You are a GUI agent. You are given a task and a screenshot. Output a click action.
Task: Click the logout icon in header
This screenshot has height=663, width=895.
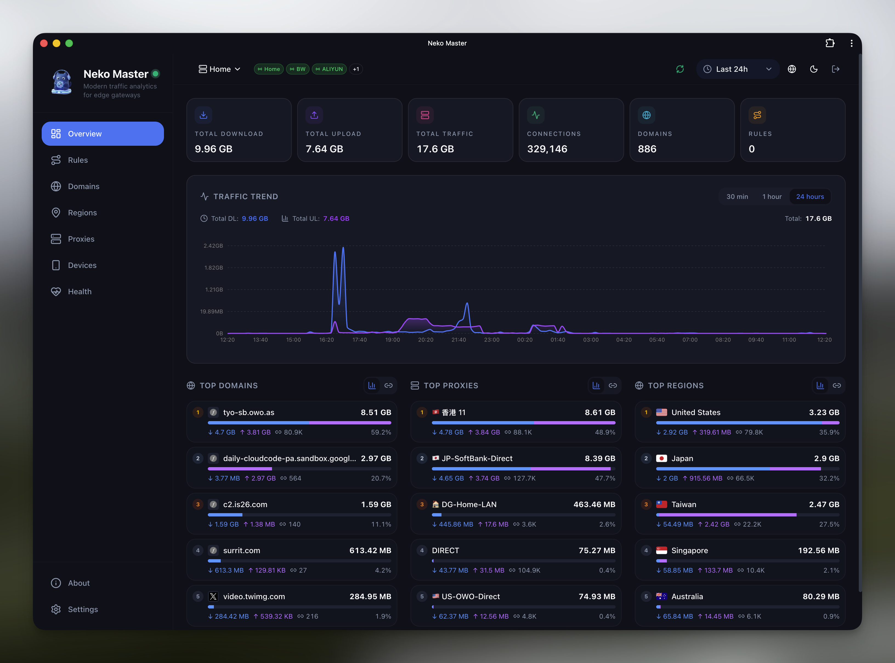[x=835, y=69]
